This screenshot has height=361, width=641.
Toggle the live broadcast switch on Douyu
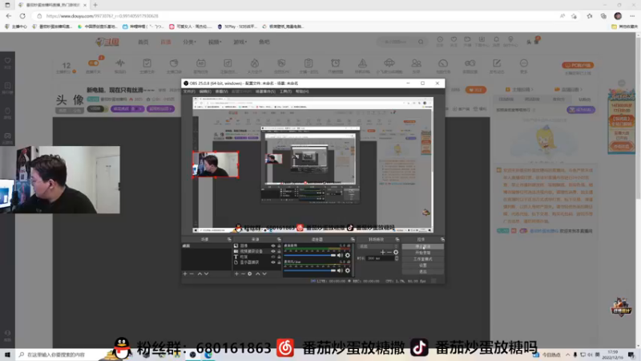(93, 63)
